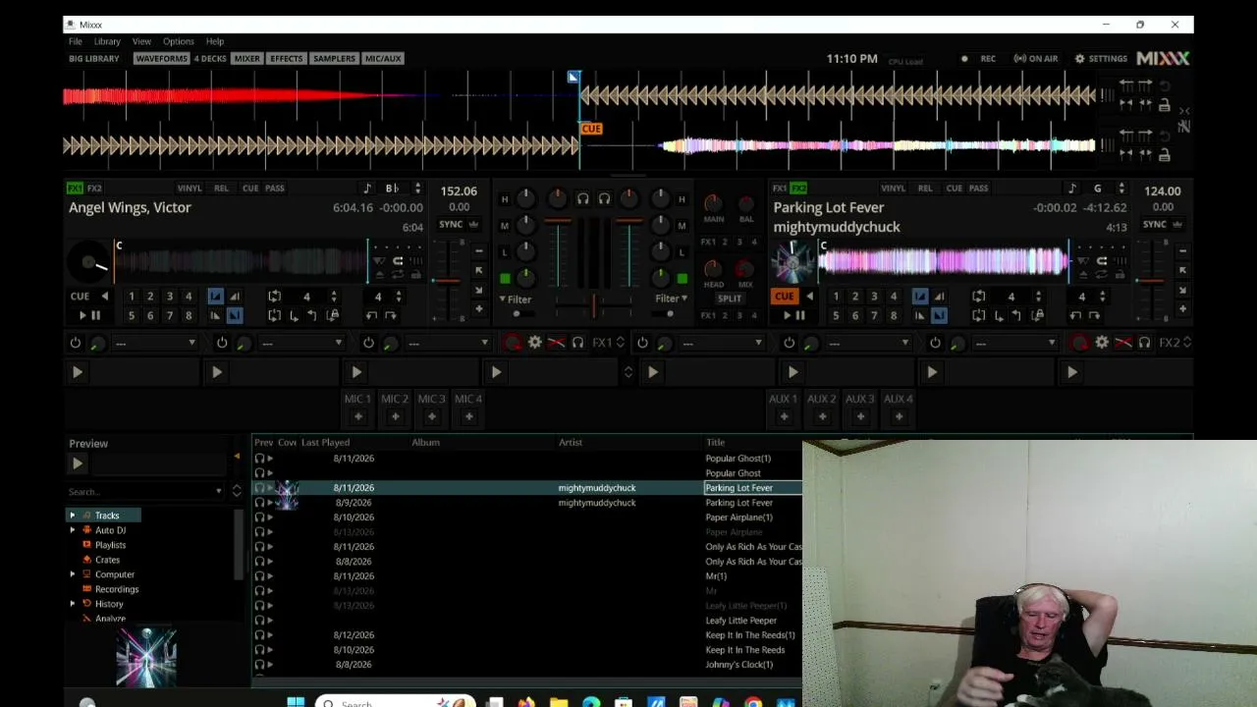Open the Options menu
1257x707 pixels.
pyautogui.click(x=179, y=41)
